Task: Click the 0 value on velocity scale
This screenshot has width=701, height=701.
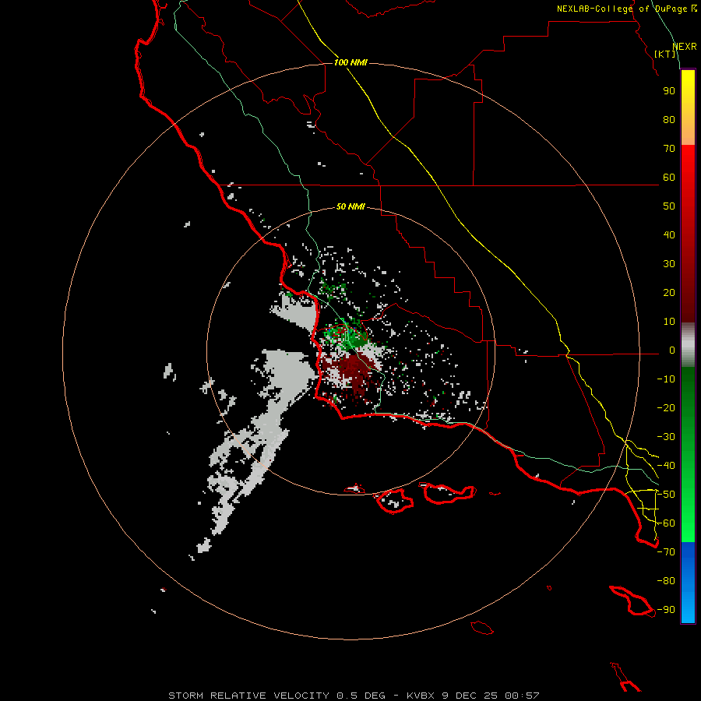Action: click(x=672, y=350)
